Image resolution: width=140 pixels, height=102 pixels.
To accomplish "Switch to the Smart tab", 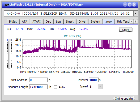I will tap(70, 22).
